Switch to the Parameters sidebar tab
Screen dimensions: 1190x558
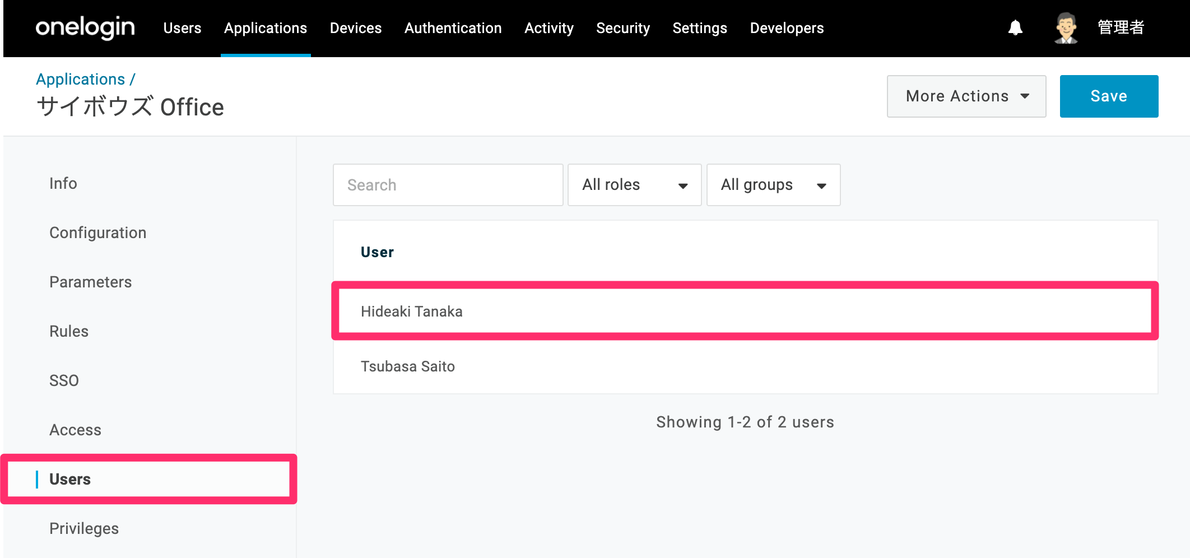pos(91,282)
